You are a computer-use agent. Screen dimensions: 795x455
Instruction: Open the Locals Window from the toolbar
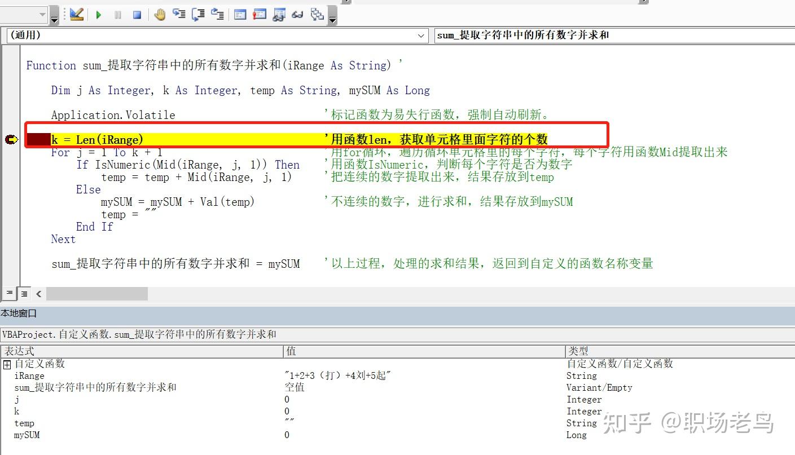coord(240,15)
